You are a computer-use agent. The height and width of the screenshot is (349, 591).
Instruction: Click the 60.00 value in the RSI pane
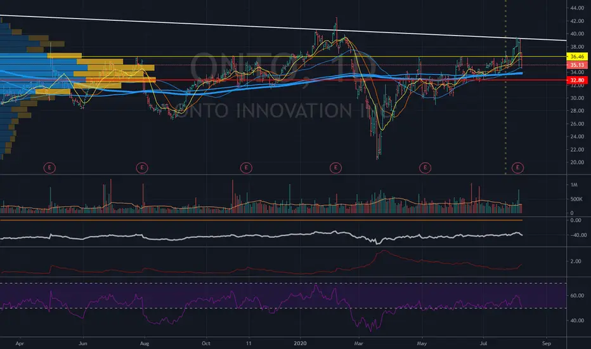click(x=576, y=296)
